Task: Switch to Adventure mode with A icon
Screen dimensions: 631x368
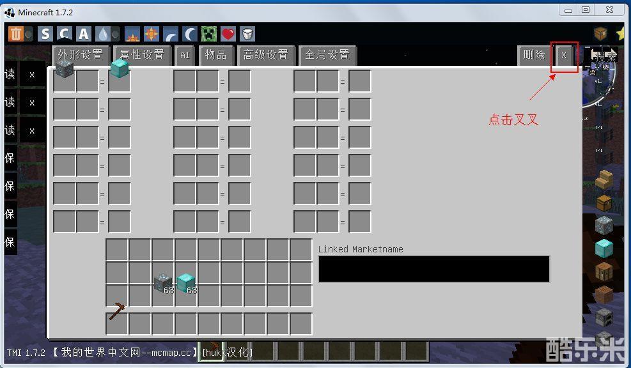Action: tap(83, 34)
